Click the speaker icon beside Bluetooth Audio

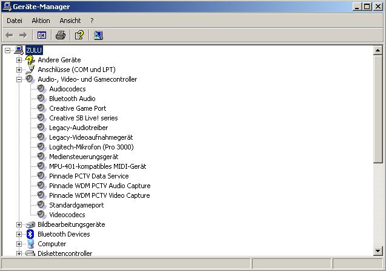point(41,99)
